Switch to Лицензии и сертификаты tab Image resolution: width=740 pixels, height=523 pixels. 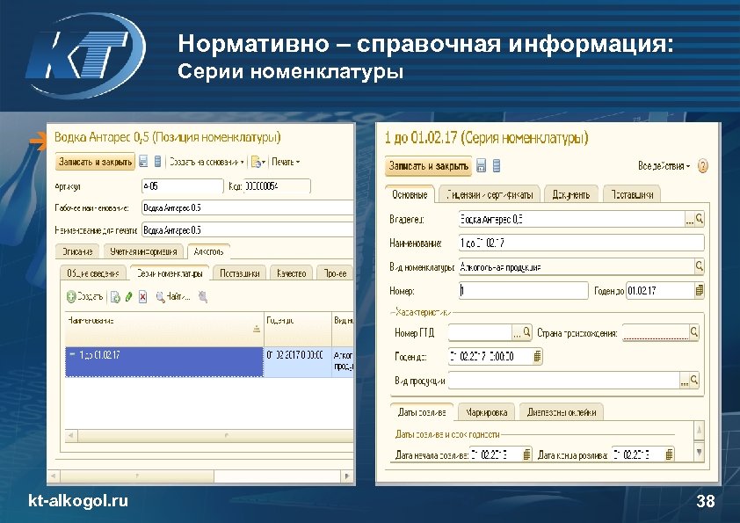point(489,194)
